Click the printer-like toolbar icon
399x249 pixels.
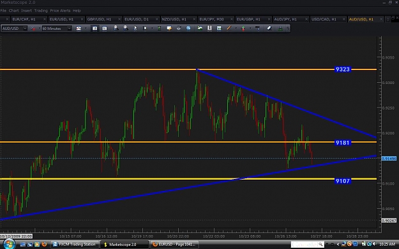(x=179, y=29)
